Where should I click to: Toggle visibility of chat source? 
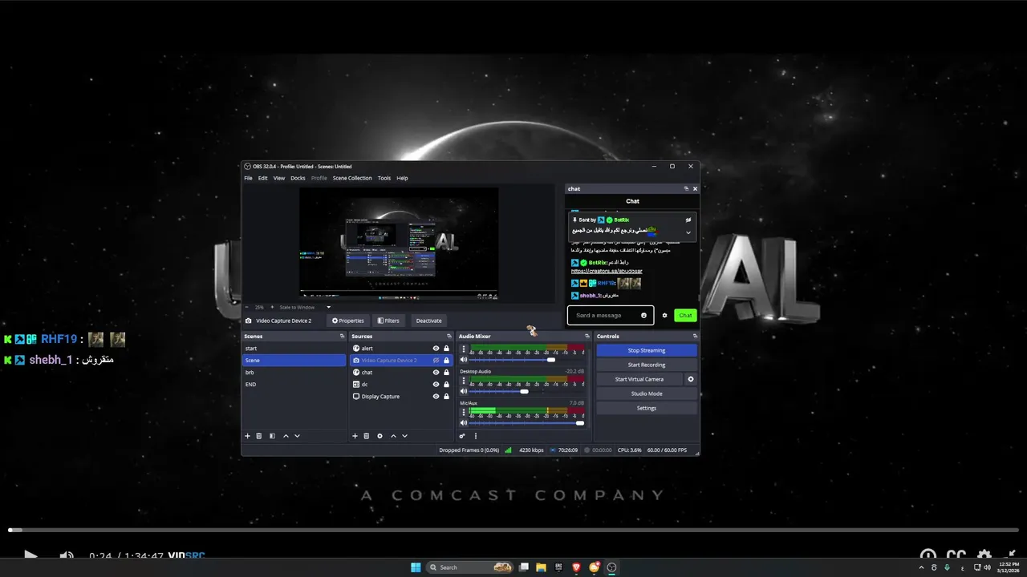pos(436,373)
